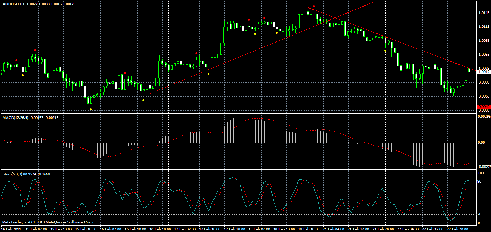The image size is (491, 232).
Task: Select the yellow dot beside the 18 Feb 02:00 candles
Action: click(x=255, y=34)
